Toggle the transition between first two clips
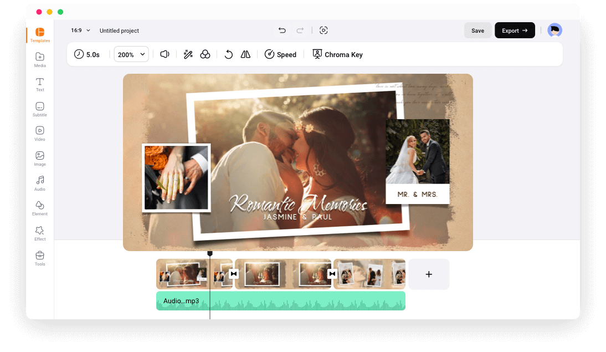This screenshot has height=352, width=606. 234,273
